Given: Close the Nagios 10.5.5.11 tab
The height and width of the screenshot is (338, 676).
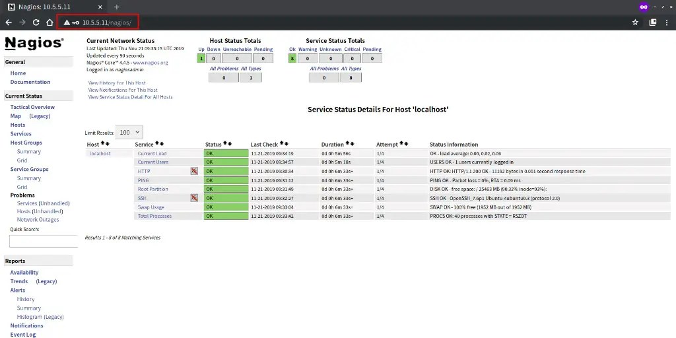Looking at the screenshot, I should (x=100, y=7).
